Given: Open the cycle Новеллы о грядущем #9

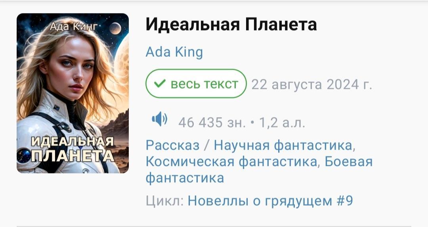Looking at the screenshot, I should click(x=270, y=201).
